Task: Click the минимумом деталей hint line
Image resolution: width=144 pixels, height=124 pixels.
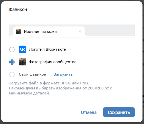Action: (x=29, y=93)
